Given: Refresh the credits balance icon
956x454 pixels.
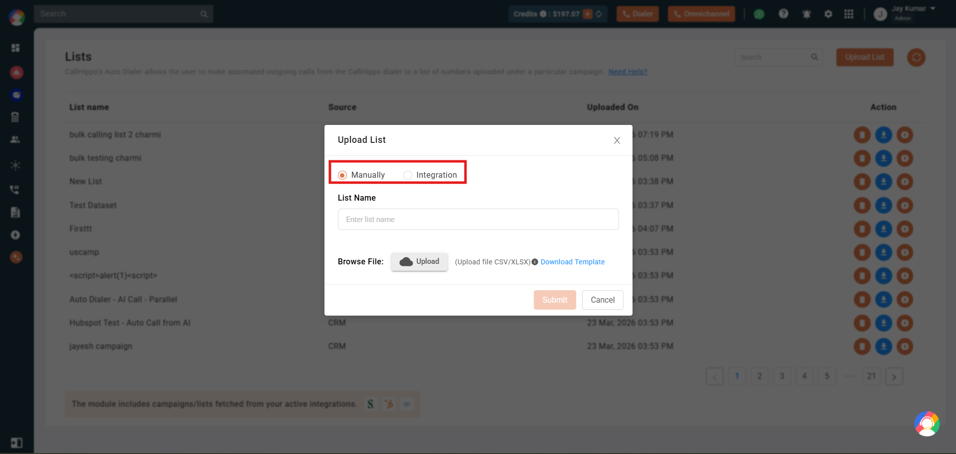Looking at the screenshot, I should pos(599,14).
